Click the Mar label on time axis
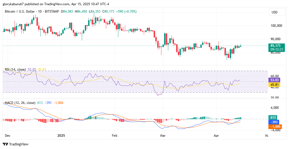The width and height of the screenshot is (289, 149). pyautogui.click(x=163, y=136)
